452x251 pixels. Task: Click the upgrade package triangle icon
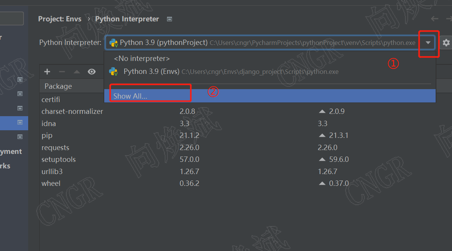(77, 72)
